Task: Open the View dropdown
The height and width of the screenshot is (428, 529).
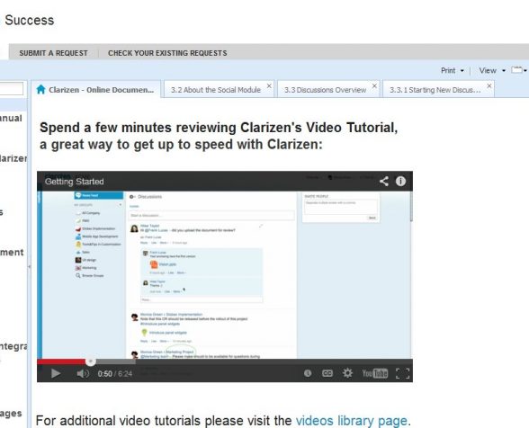Action: [x=492, y=70]
